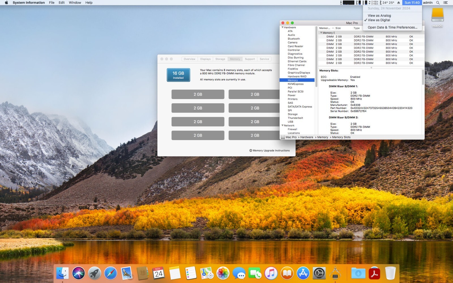Open Mail stamp icon in dock
The width and height of the screenshot is (453, 283).
pos(127,273)
